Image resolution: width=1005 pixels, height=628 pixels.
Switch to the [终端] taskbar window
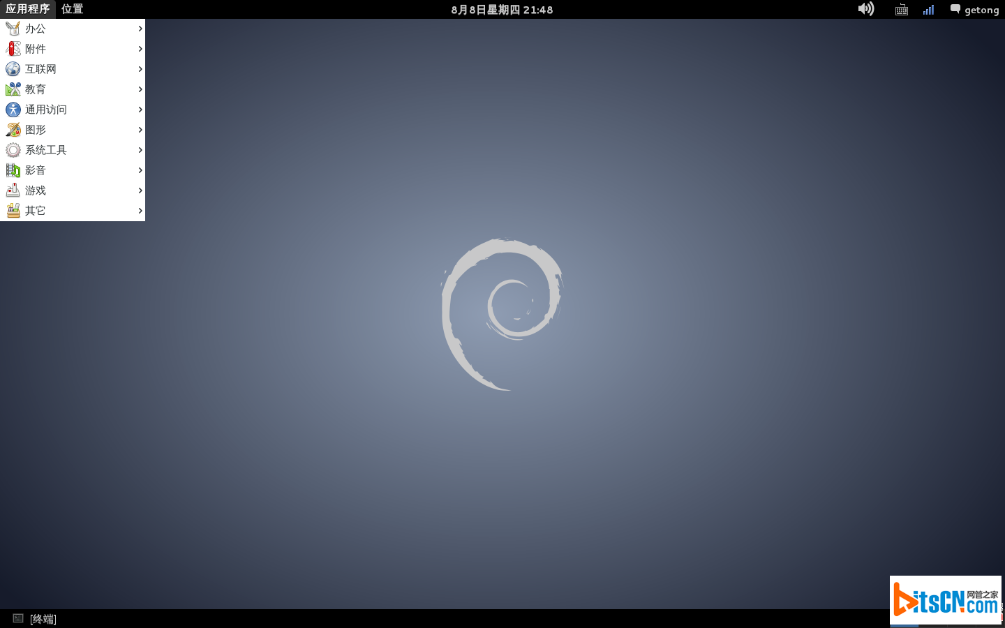tap(35, 619)
